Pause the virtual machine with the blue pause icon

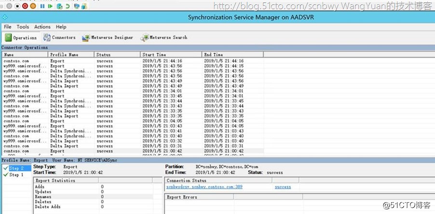(x=42, y=6)
